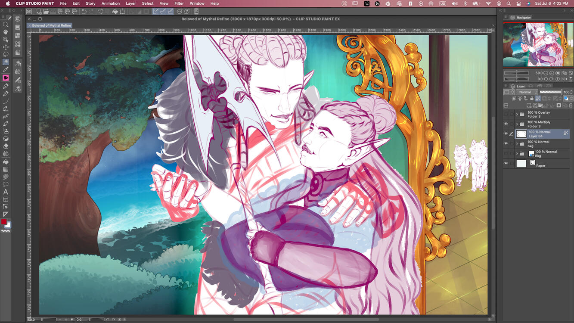574x323 pixels.
Task: Hide the Paper layer
Action: click(x=506, y=164)
